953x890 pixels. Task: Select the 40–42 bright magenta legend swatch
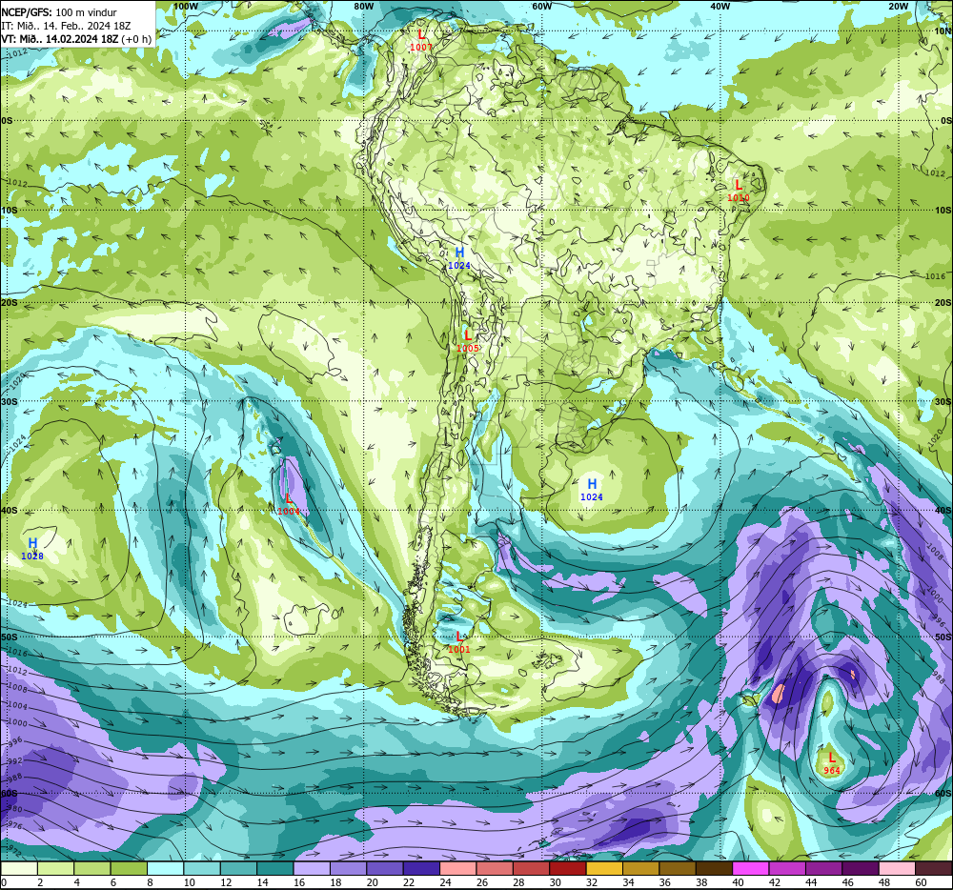coord(751,868)
